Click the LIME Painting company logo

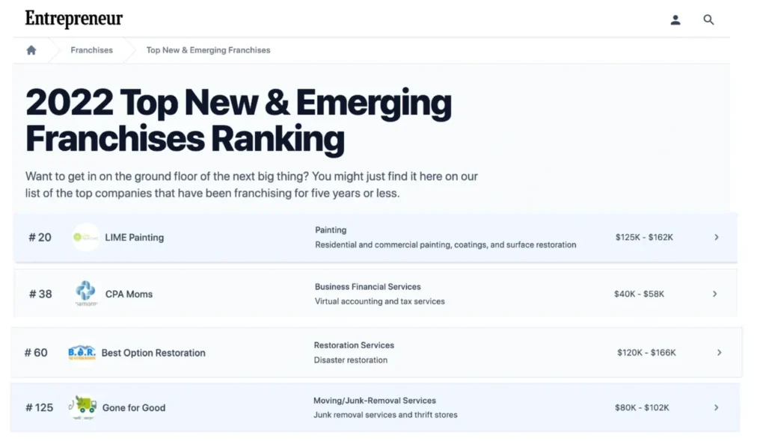pyautogui.click(x=85, y=237)
